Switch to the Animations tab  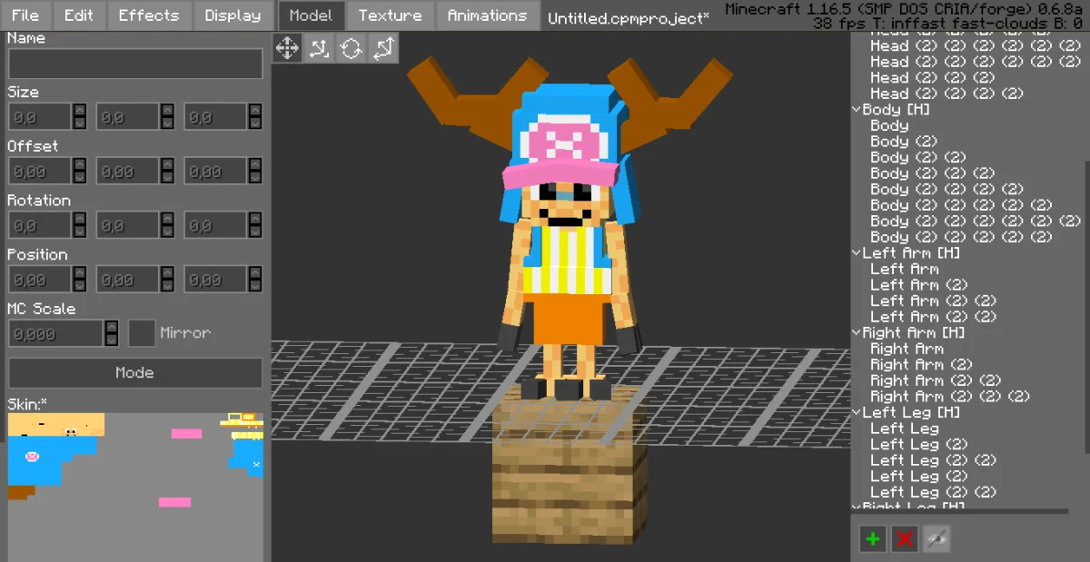(x=487, y=15)
